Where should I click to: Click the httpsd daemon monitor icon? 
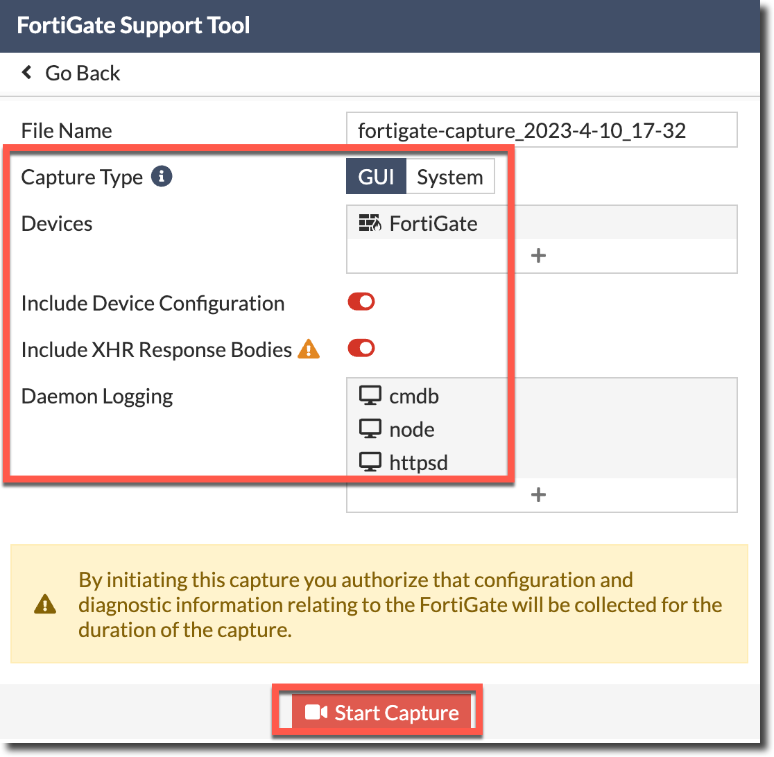(x=370, y=462)
